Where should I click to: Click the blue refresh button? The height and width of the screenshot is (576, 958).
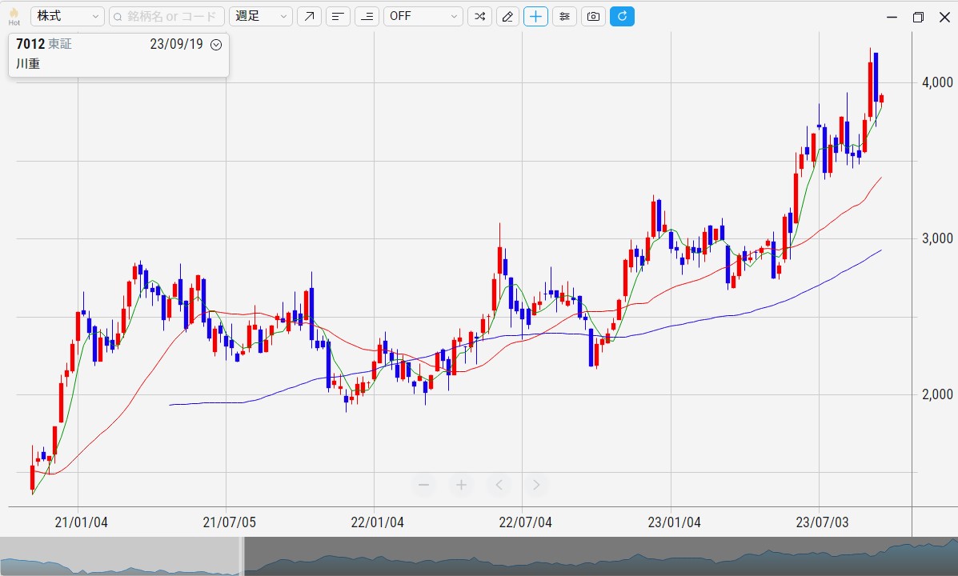622,16
